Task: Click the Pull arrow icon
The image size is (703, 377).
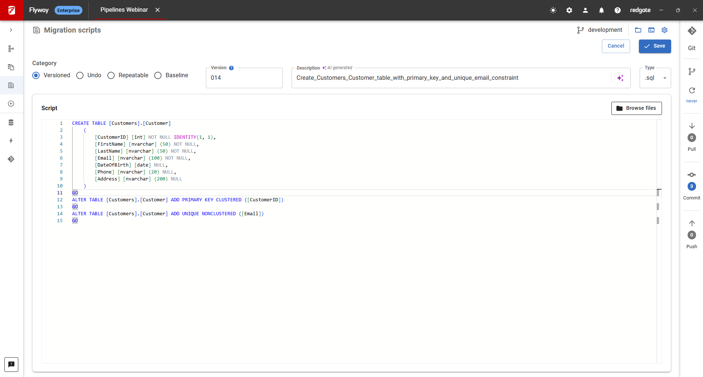Action: pos(692,126)
